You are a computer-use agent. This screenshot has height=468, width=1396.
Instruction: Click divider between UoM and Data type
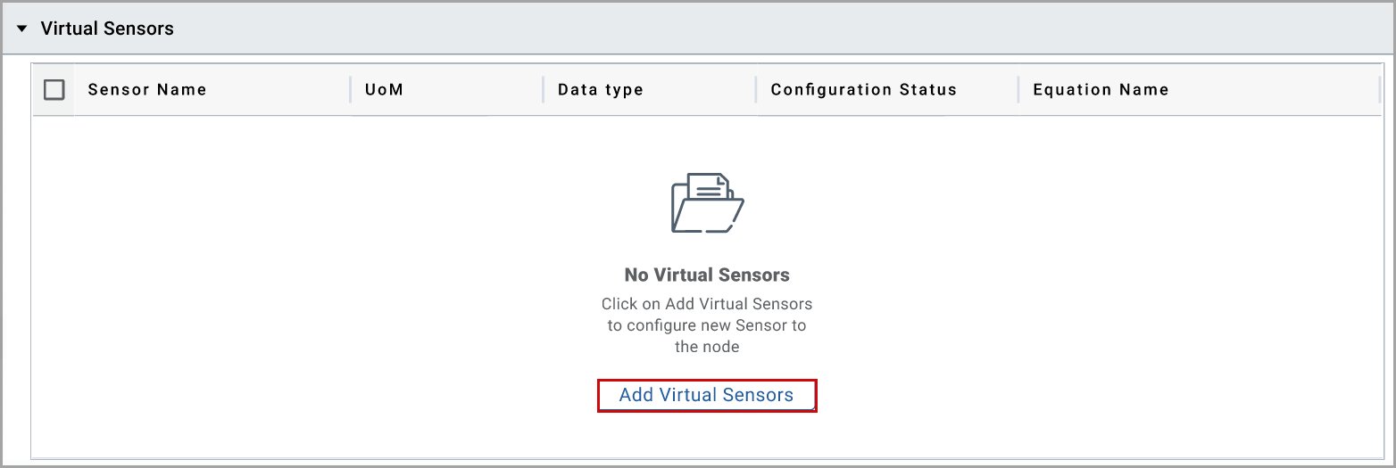[543, 89]
